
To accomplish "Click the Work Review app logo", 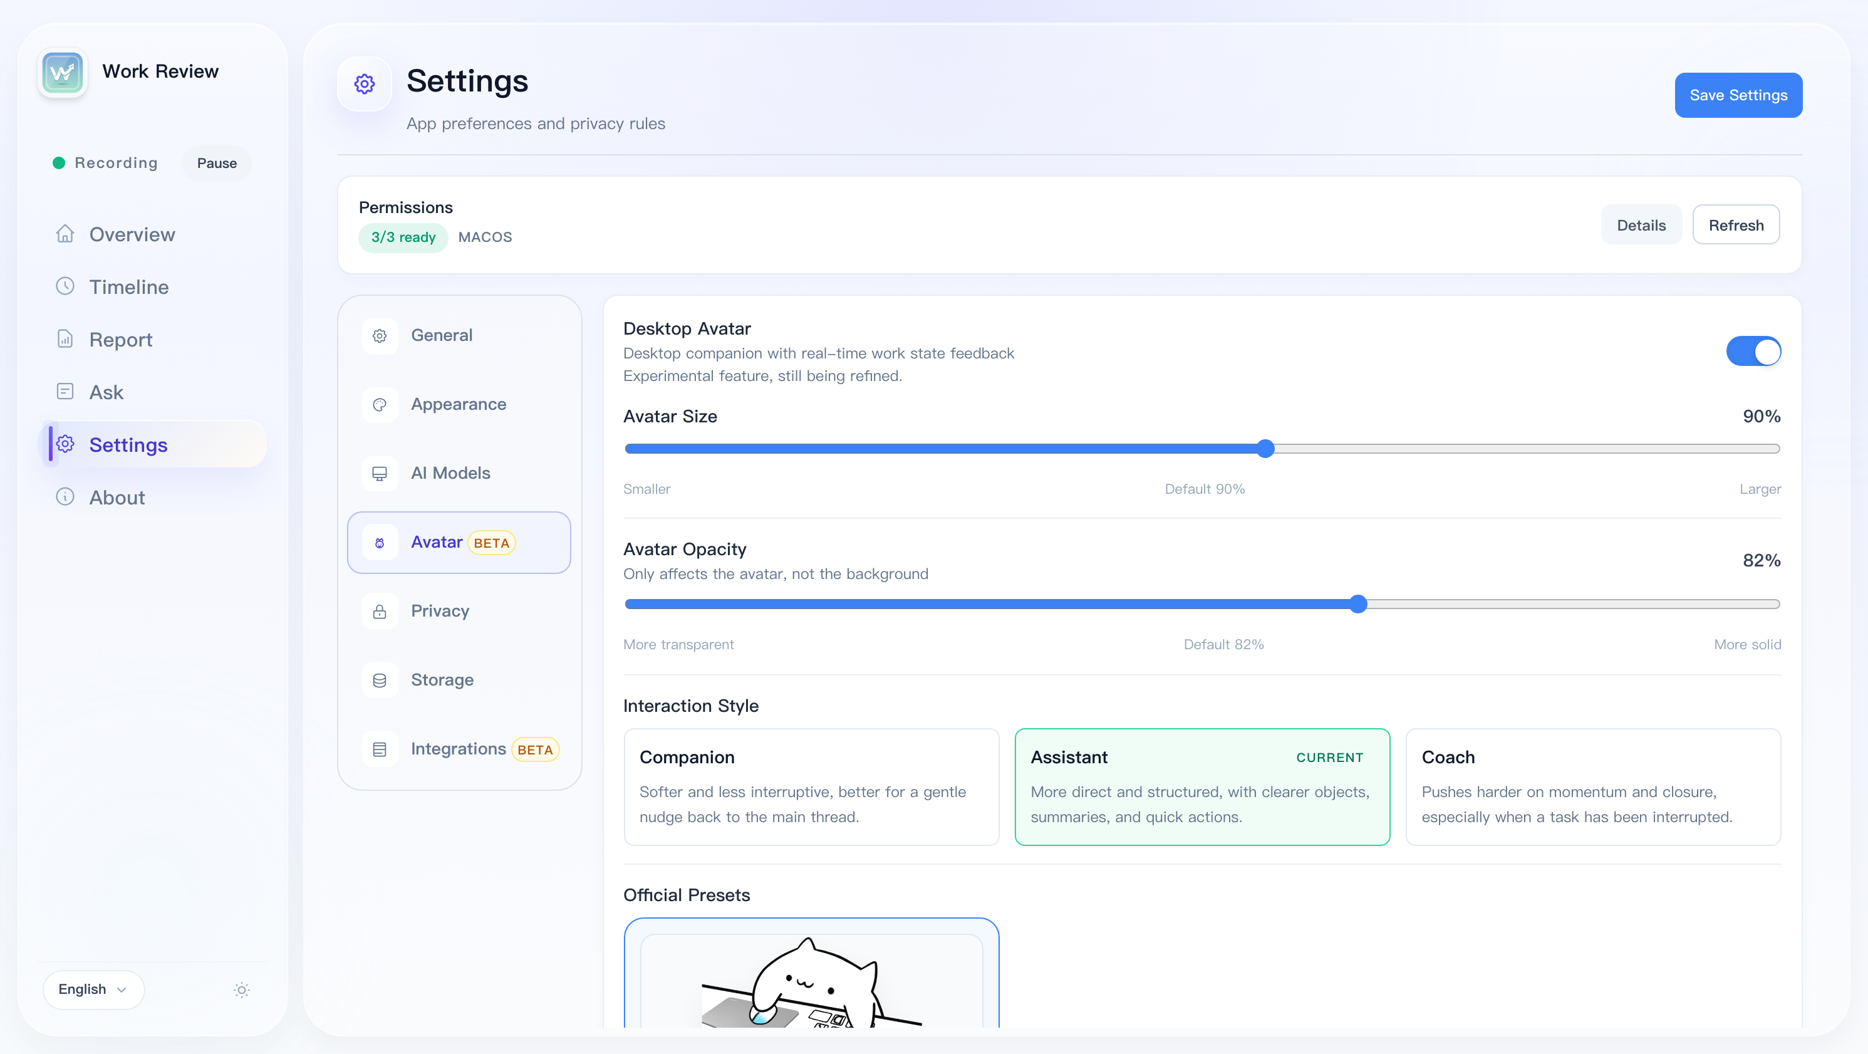I will click(x=63, y=73).
